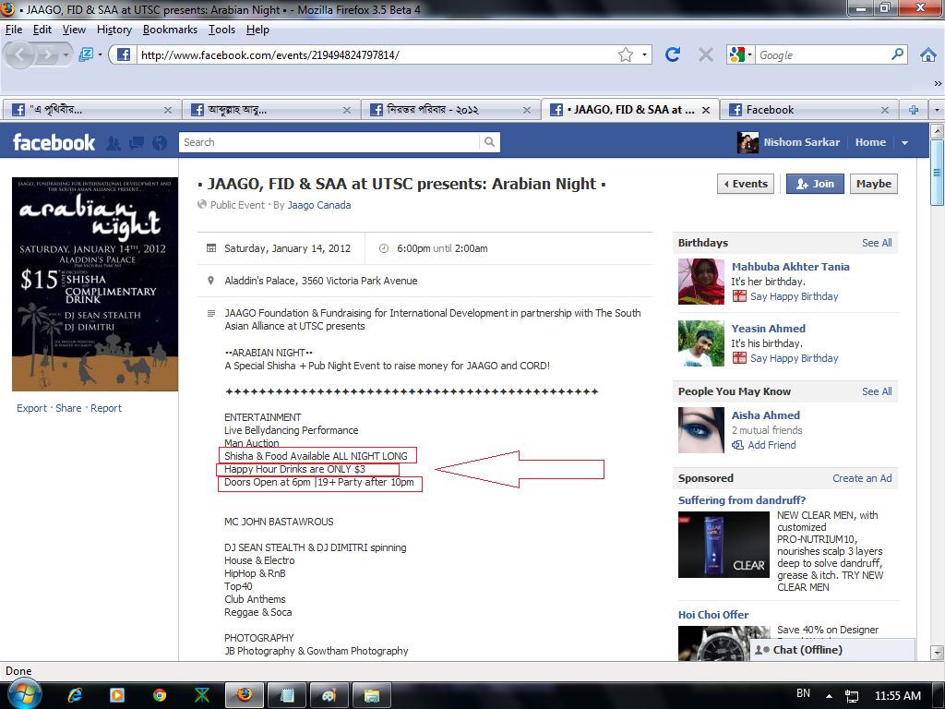Click the Facebook Search input box
This screenshot has width=945, height=709.
tap(329, 142)
